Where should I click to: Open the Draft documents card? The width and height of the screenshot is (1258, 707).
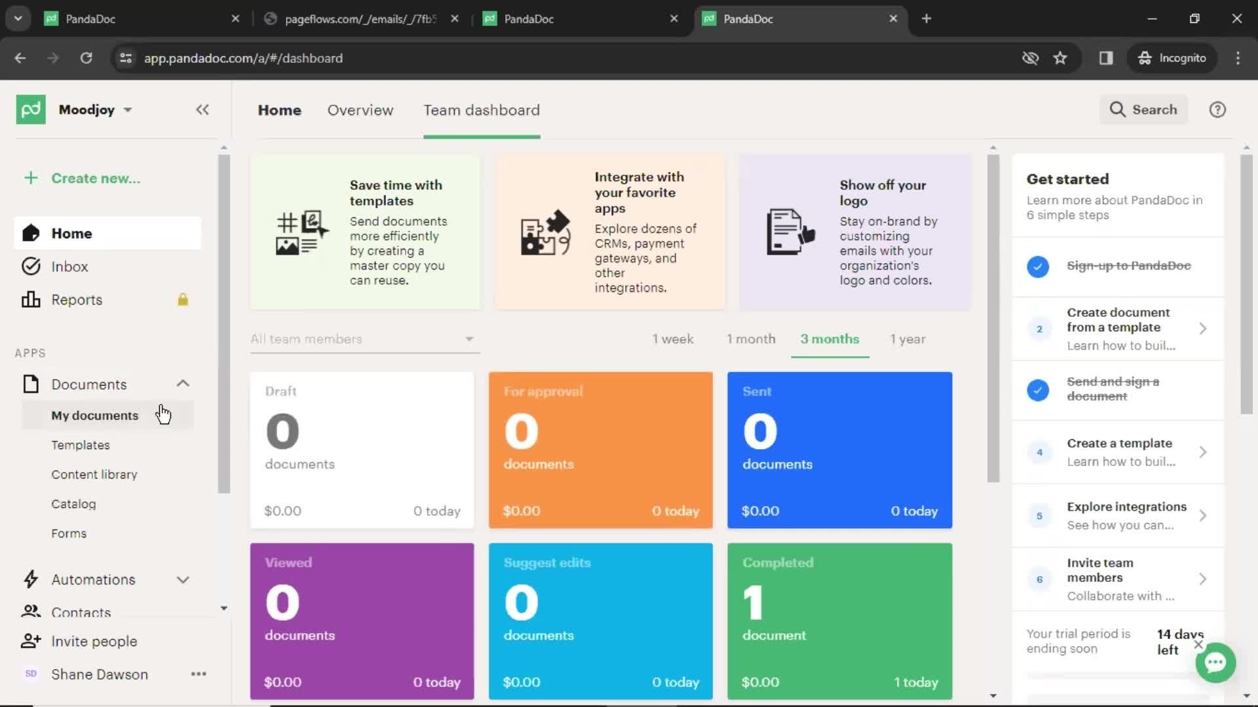pyautogui.click(x=362, y=450)
